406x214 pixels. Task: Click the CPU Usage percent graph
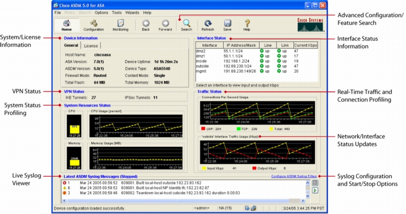click(136, 126)
